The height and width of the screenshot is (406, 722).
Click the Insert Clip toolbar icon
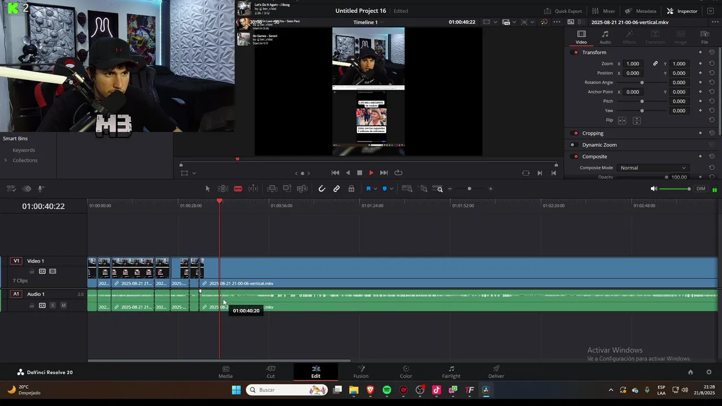[272, 189]
